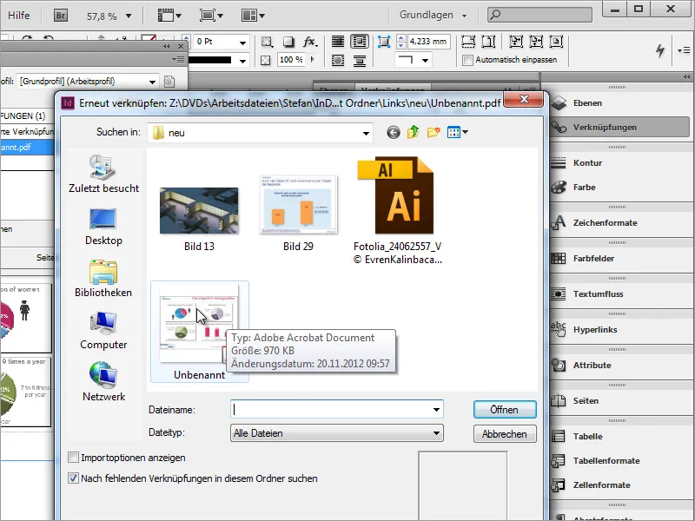The height and width of the screenshot is (521, 695).
Task: Open the arrange documents dropdown icon
Action: pyautogui.click(x=253, y=16)
